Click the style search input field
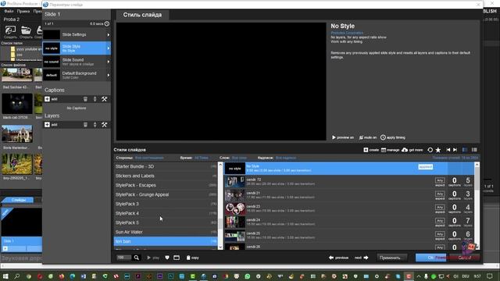Screen dimensions: 500x281 (123, 258)
